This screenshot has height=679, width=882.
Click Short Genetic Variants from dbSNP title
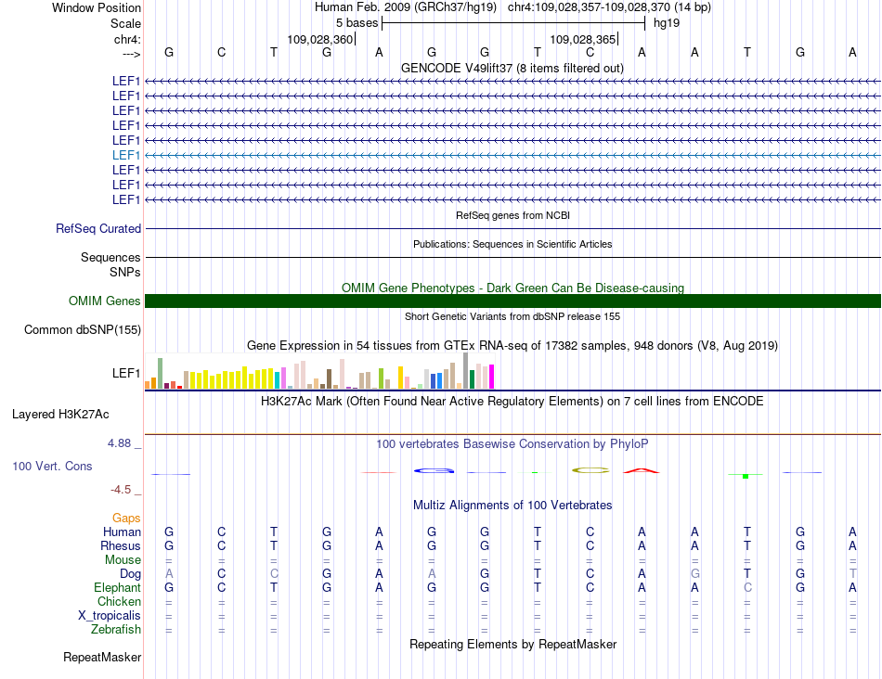(512, 316)
